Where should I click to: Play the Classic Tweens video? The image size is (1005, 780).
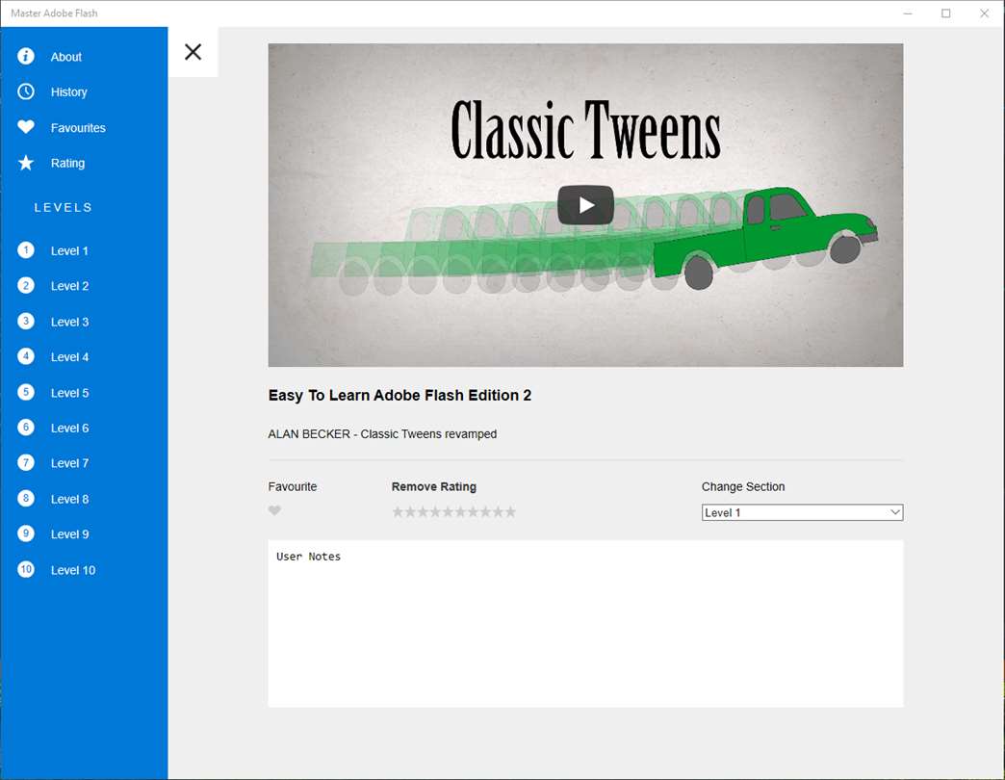[x=585, y=205]
